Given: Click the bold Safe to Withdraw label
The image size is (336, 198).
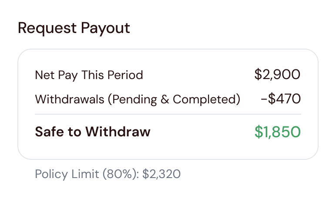Looking at the screenshot, I should pyautogui.click(x=92, y=132).
